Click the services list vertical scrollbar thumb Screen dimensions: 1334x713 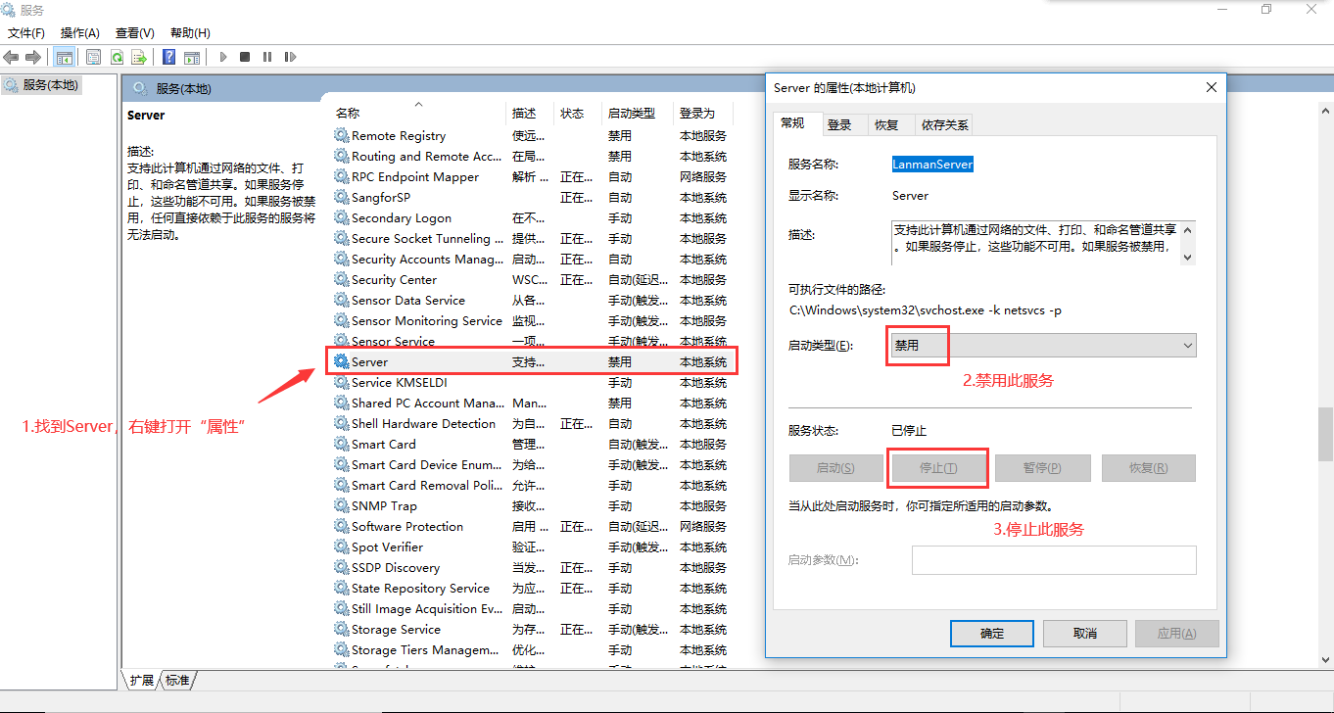pos(1325,432)
